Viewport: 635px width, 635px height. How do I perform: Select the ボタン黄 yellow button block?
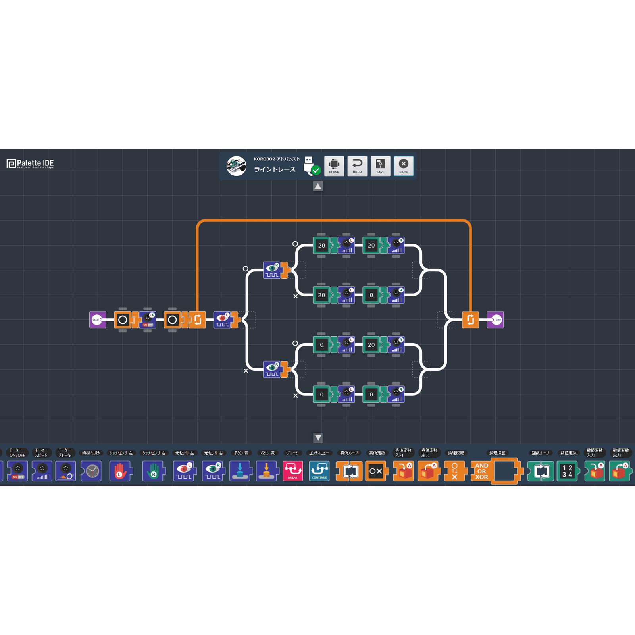[x=267, y=471]
